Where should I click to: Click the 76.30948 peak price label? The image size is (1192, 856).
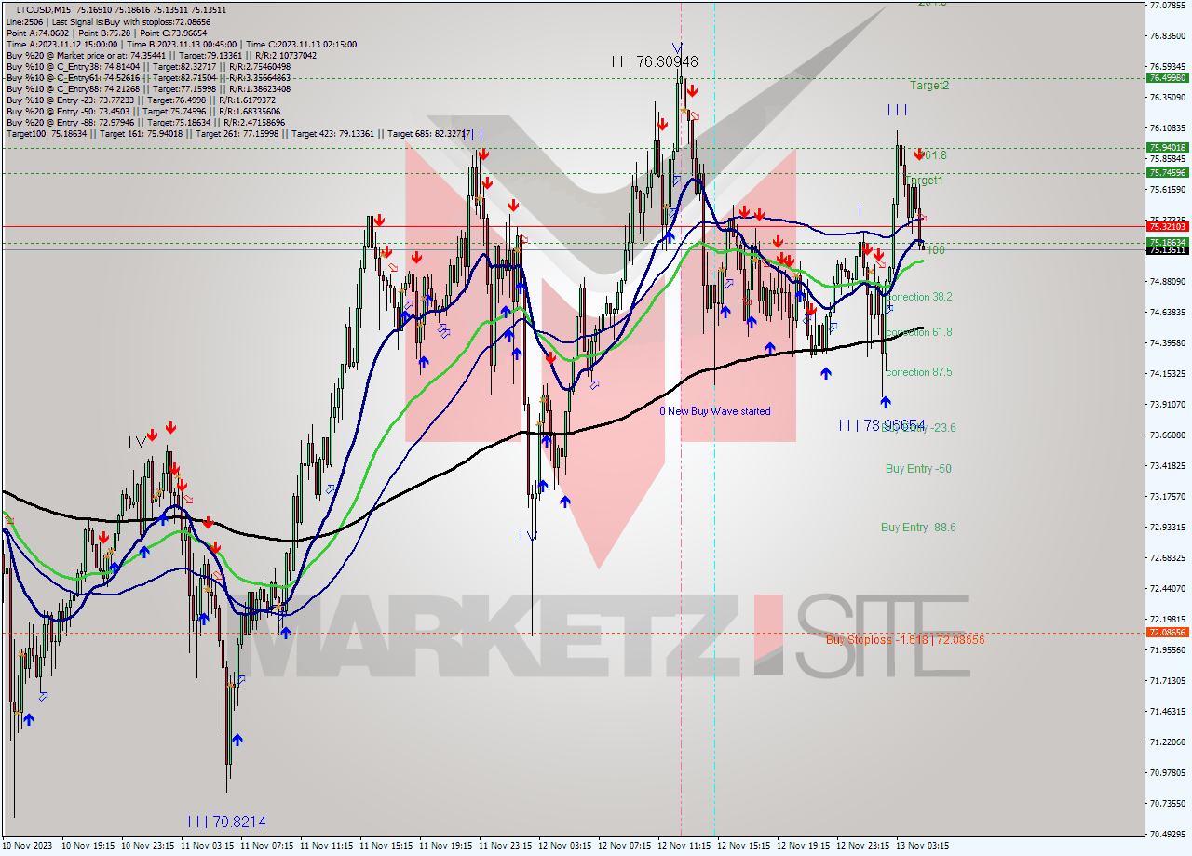(x=667, y=61)
